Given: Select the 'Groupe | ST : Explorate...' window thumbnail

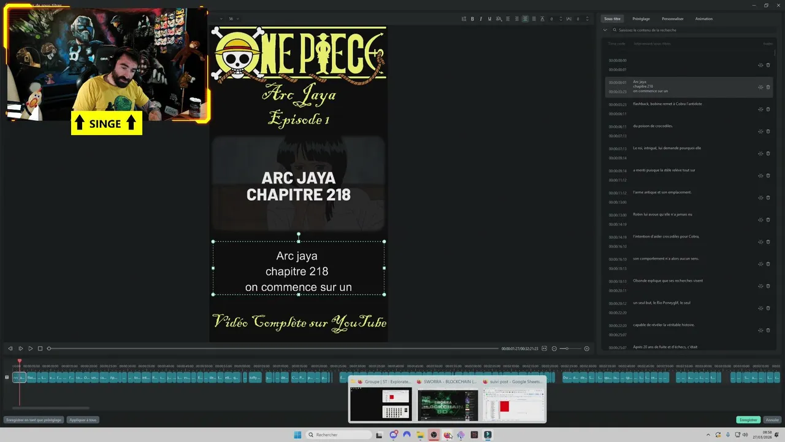Looking at the screenshot, I should tap(380, 399).
